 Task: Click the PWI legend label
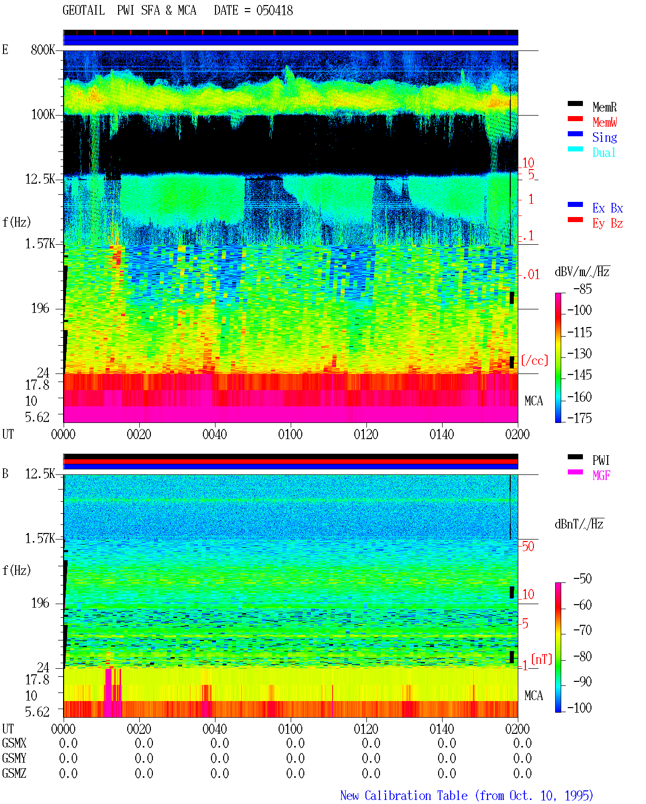(601, 460)
